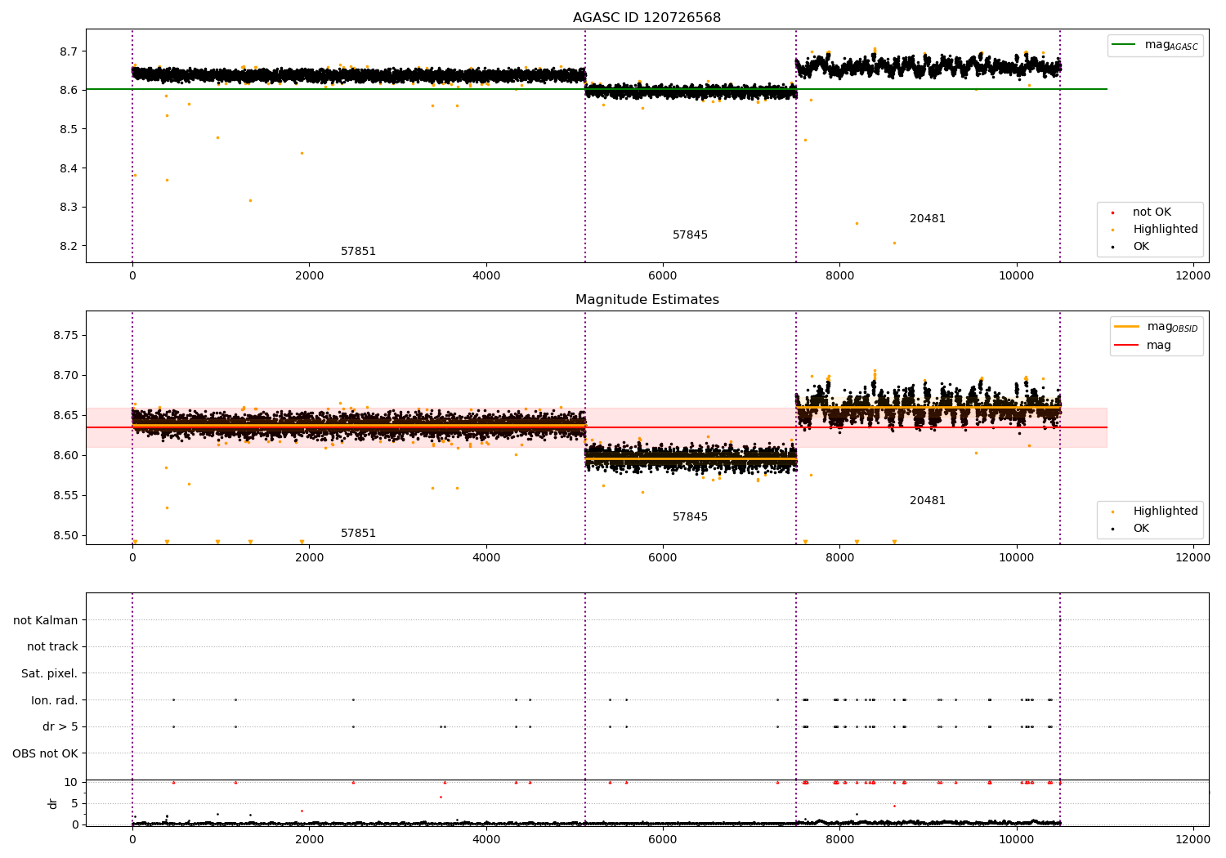1226x858 pixels.
Task: Click the red 'mag' legend entry
Action: coord(1143,346)
